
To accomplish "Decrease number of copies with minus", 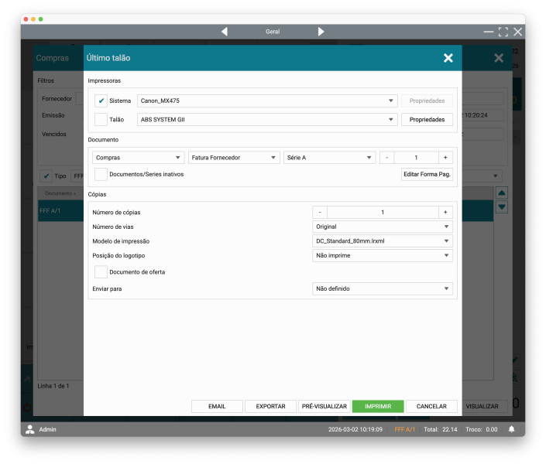I will [320, 212].
